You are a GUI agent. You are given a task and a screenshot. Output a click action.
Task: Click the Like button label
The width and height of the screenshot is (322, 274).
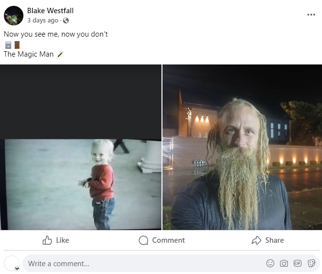coord(62,240)
